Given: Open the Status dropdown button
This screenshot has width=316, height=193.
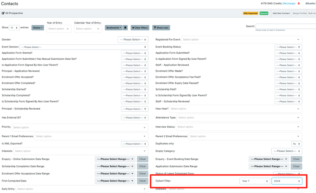Looking at the screenshot, I should (38, 28).
